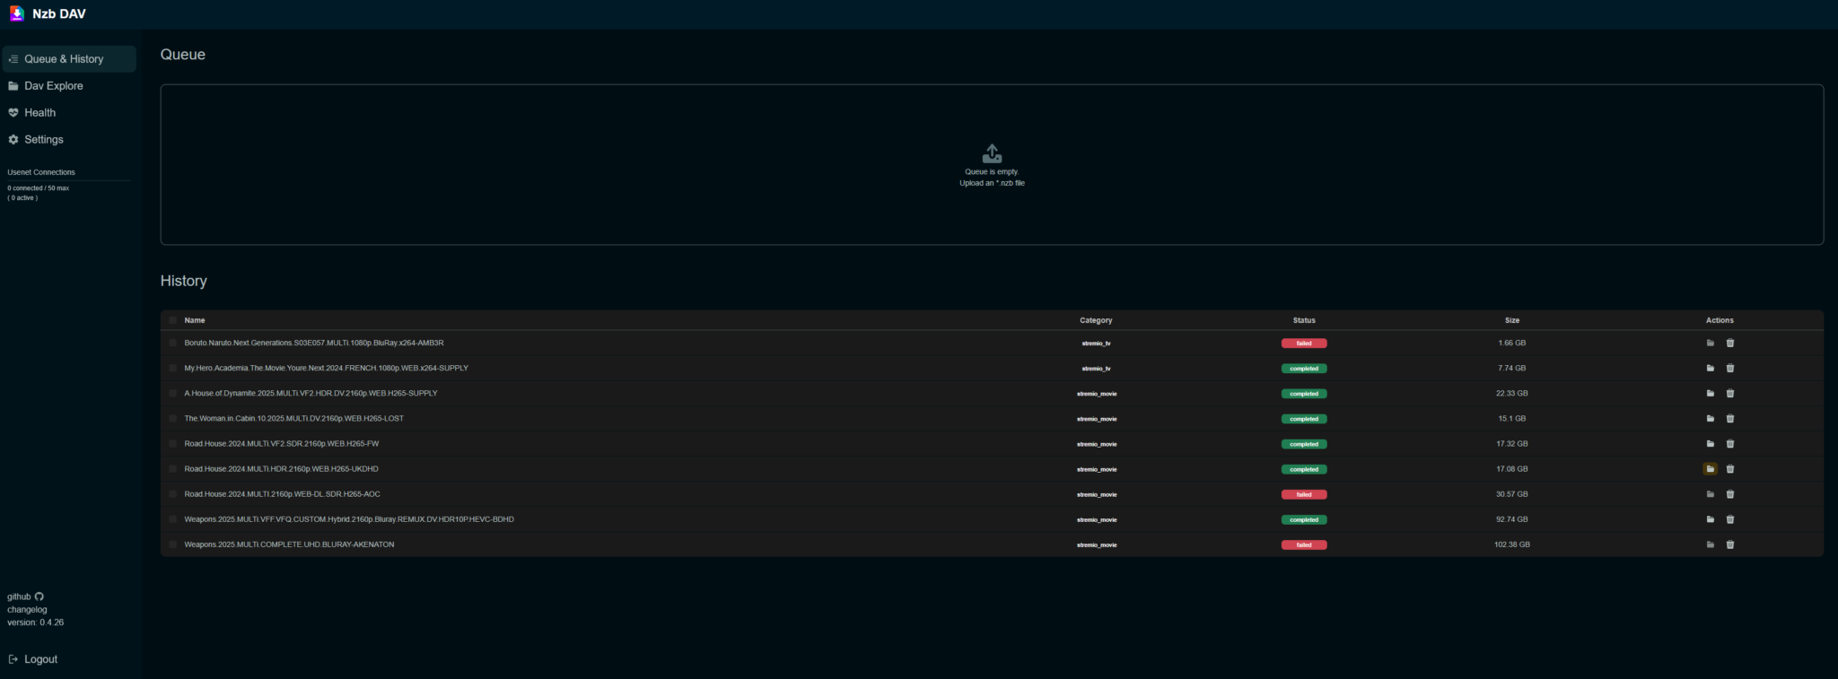Click the GitHub octocat icon
The height and width of the screenshot is (679, 1838).
[39, 596]
